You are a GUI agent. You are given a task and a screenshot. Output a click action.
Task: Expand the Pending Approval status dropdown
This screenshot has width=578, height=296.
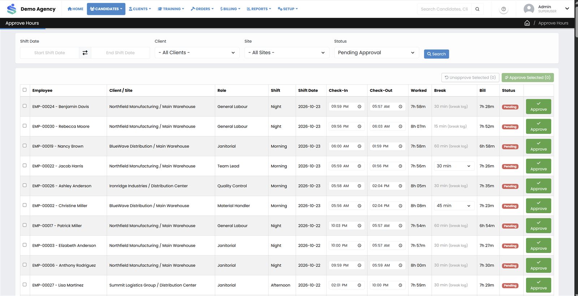pos(376,53)
